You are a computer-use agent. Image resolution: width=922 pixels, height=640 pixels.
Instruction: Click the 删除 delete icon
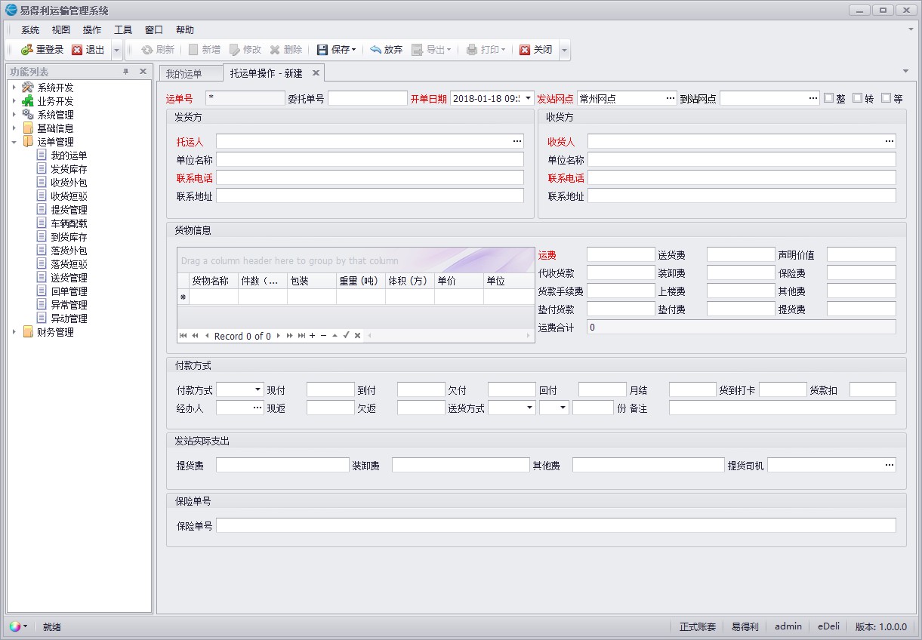click(x=275, y=50)
